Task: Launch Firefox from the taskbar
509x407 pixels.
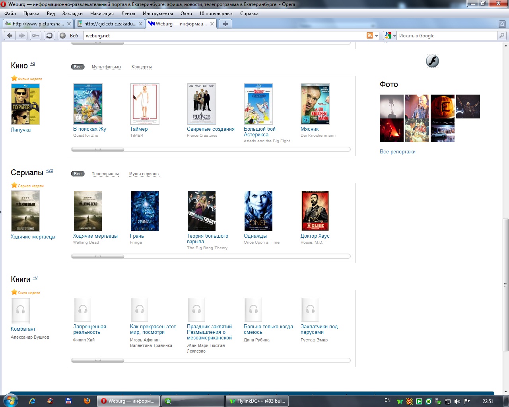Action: (87, 401)
